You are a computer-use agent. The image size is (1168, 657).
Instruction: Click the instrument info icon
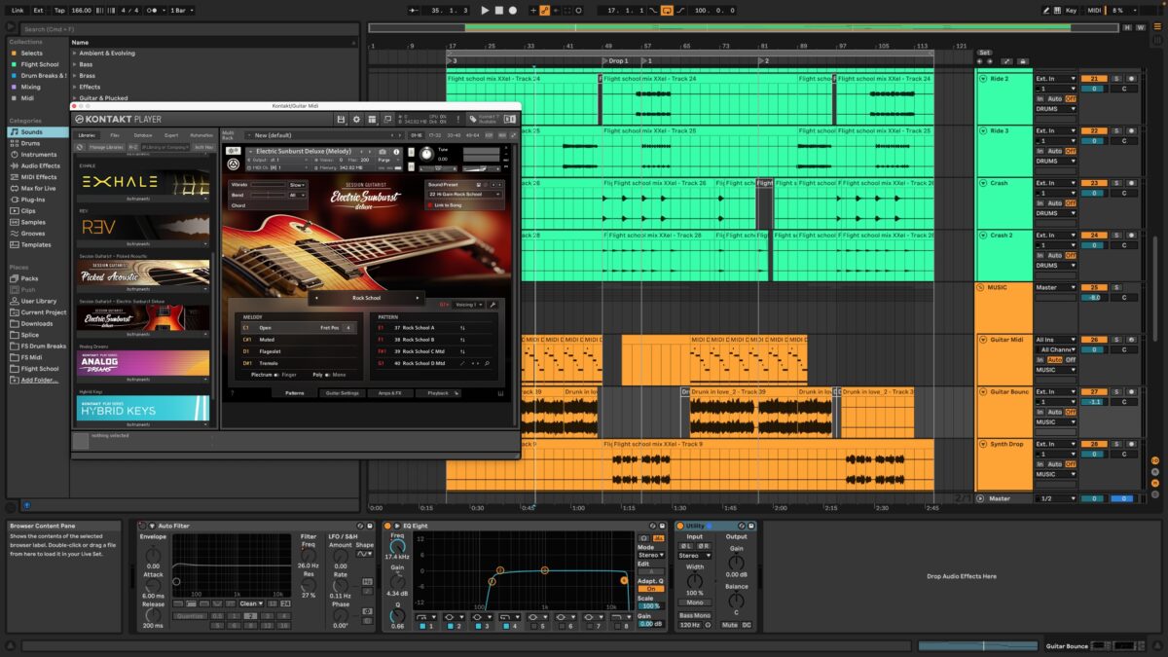tap(397, 152)
